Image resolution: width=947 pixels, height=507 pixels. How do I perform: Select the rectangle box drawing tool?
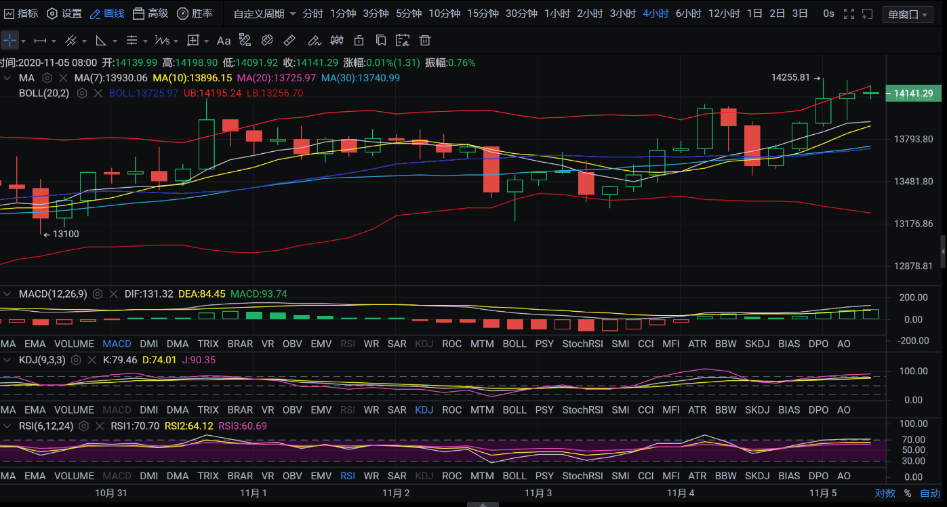(193, 41)
